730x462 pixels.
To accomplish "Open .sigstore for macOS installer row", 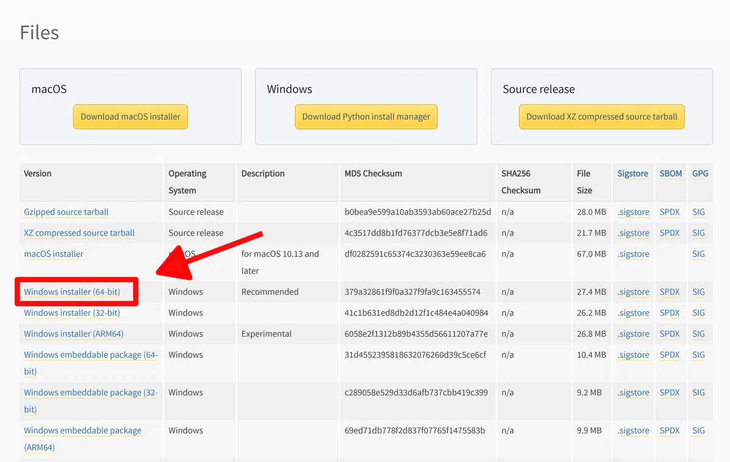I will (633, 254).
